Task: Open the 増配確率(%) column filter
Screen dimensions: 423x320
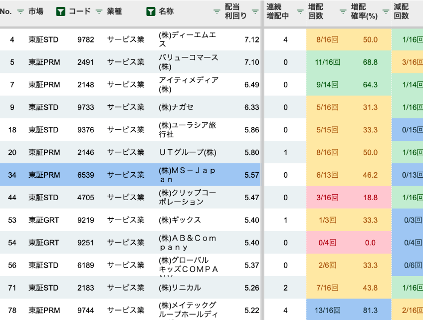Action: 386,11
